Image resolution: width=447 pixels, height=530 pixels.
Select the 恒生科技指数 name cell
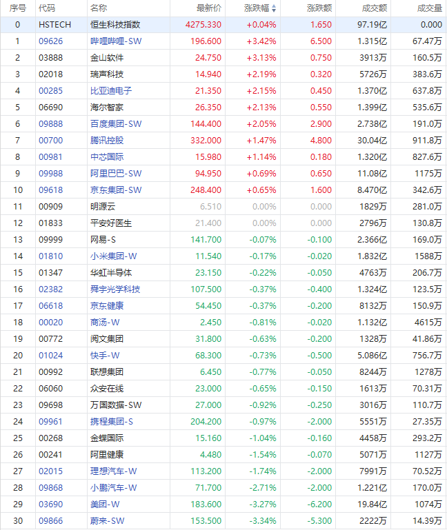point(115,25)
